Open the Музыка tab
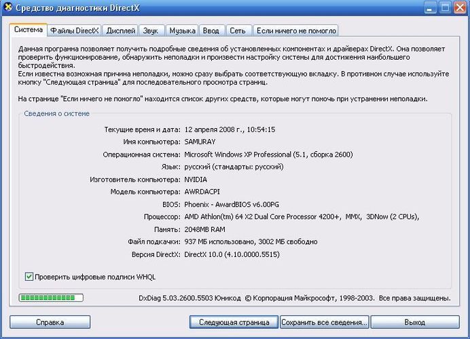 click(x=182, y=31)
